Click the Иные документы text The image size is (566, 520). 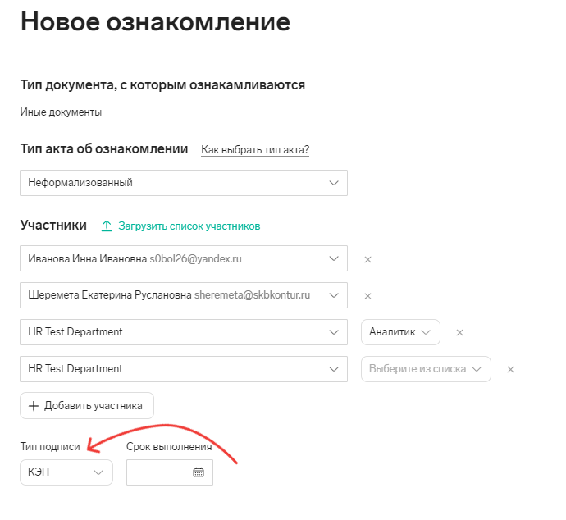61,112
